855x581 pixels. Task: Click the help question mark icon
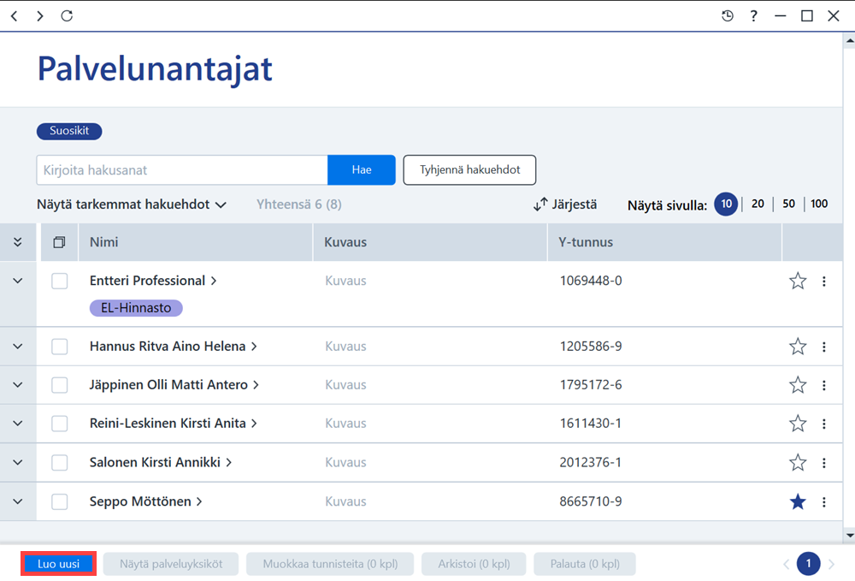[x=753, y=15]
